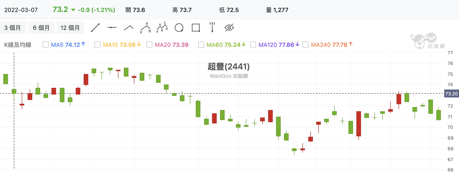
Task: Click the open price 開 73.6
Action: click(x=135, y=10)
